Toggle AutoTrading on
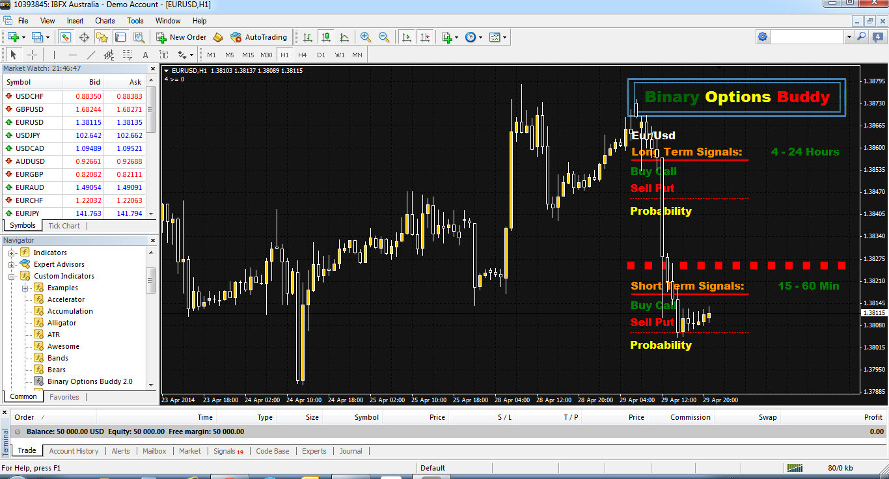This screenshot has width=889, height=479. [258, 37]
